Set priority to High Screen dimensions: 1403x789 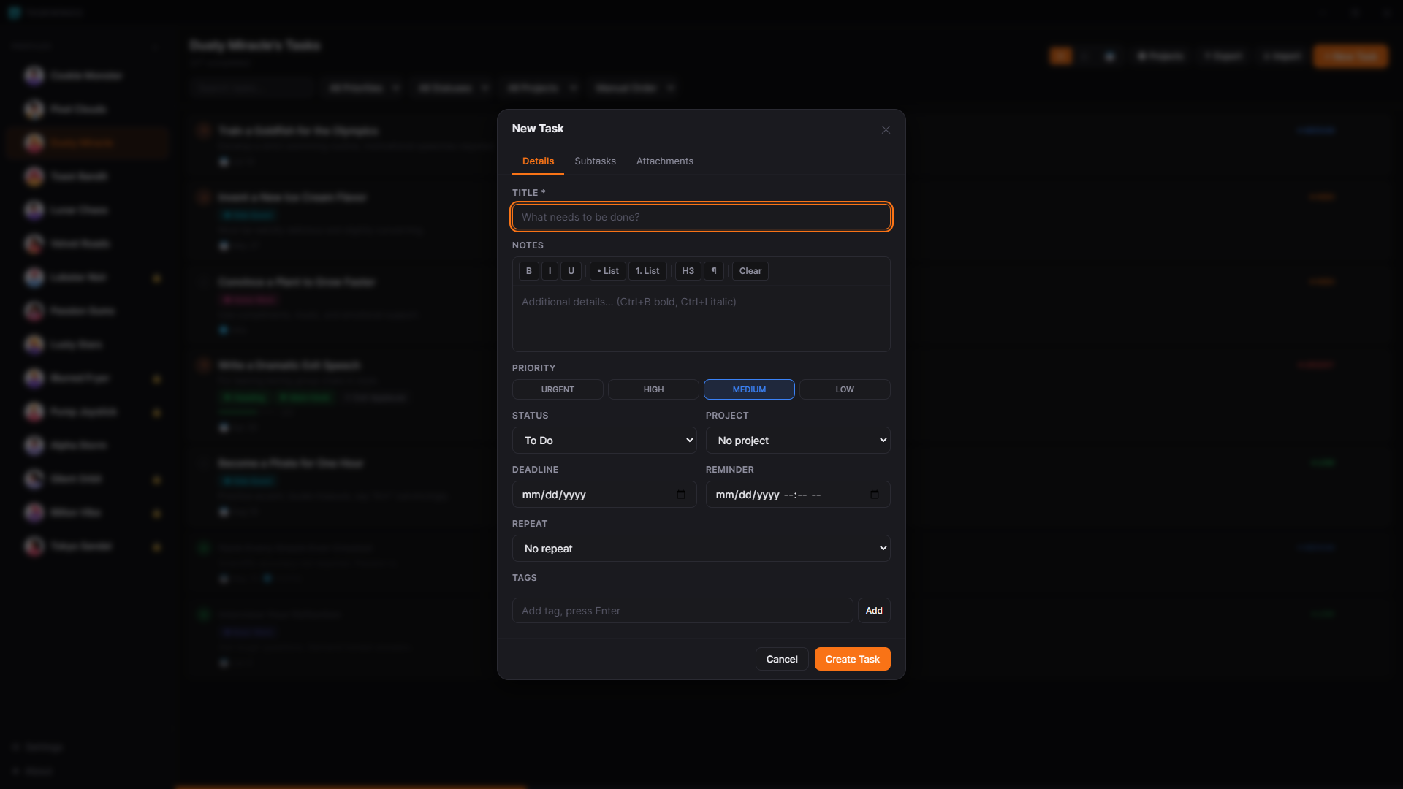click(x=653, y=389)
